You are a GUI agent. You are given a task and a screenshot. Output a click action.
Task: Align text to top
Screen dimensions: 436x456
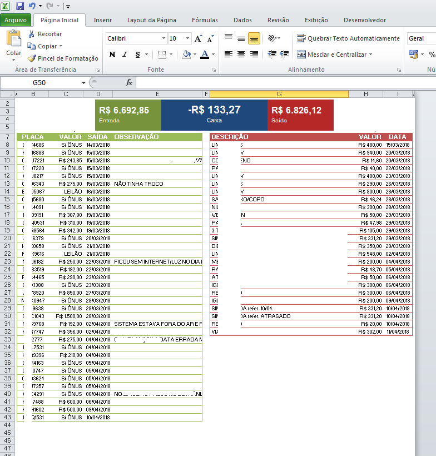click(x=229, y=38)
